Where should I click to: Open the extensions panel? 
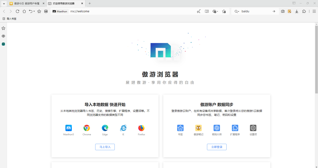[x=304, y=11]
